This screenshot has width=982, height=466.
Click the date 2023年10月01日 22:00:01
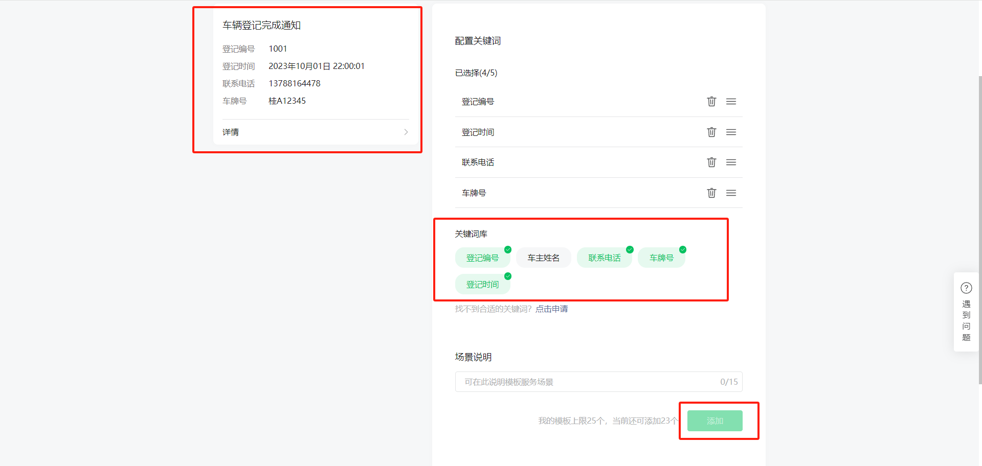(x=317, y=66)
